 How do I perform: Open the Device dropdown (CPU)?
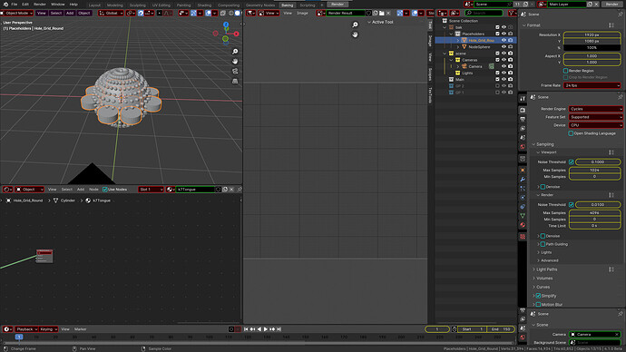[x=595, y=125]
